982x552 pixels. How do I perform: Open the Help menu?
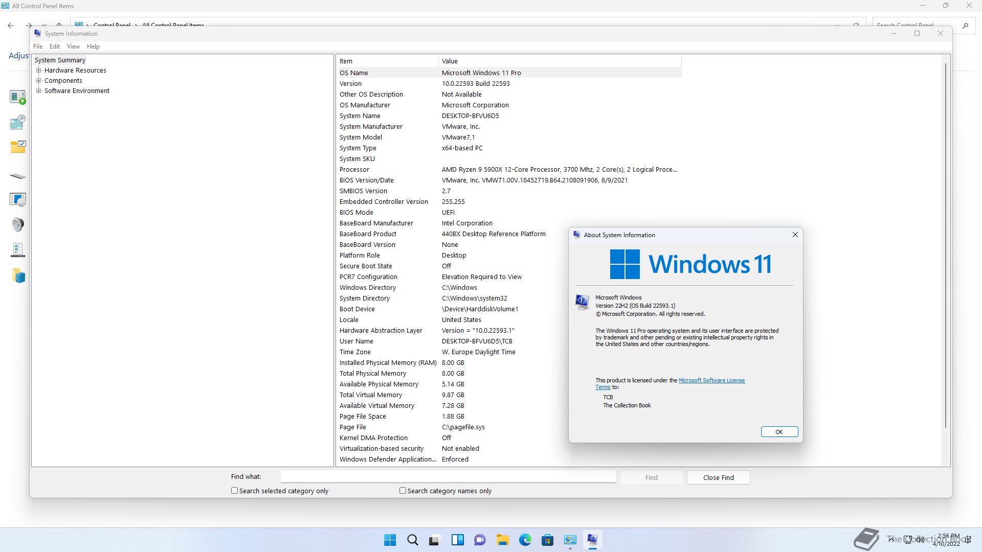[x=93, y=46]
